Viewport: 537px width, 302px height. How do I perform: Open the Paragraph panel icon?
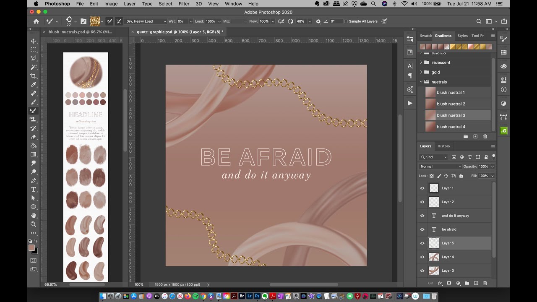[x=410, y=76]
